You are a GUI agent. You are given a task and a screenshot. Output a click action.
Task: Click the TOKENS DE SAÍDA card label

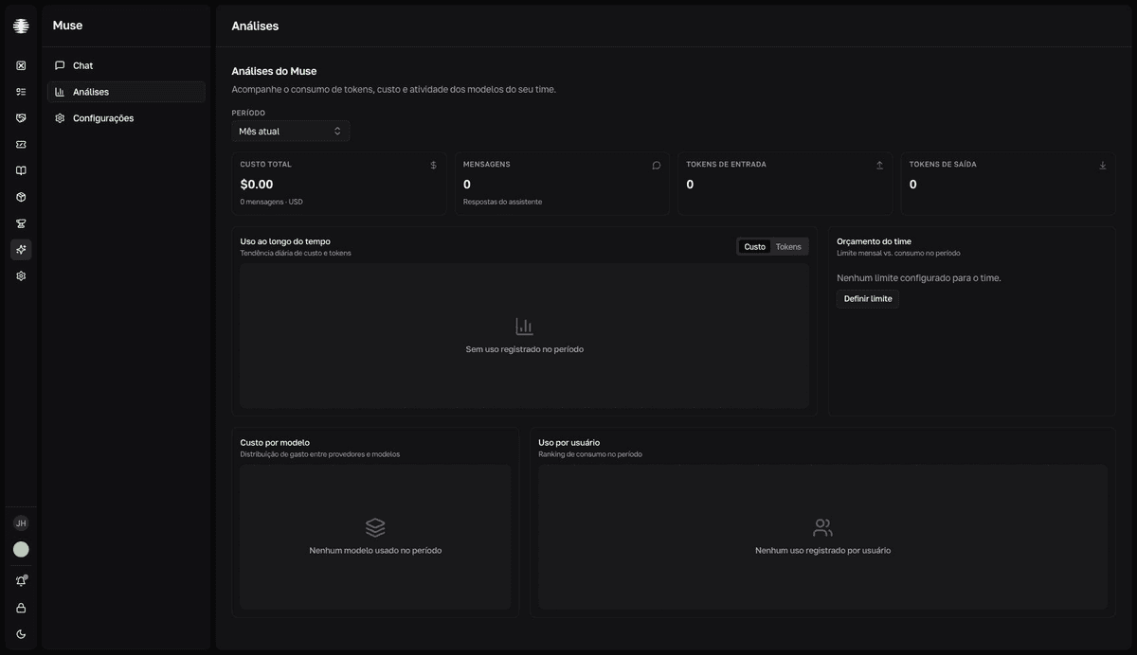click(943, 164)
